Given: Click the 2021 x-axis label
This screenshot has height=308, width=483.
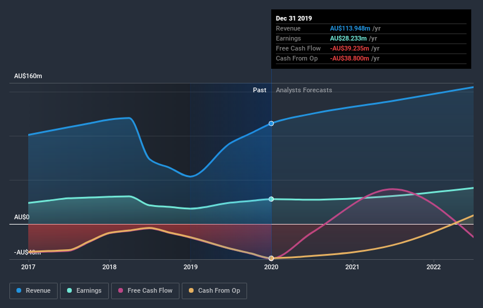Looking at the screenshot, I should click(352, 267).
